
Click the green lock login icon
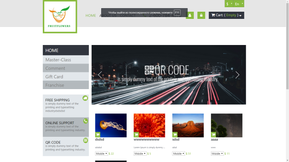[x=201, y=15]
